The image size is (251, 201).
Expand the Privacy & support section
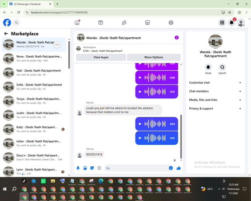tap(215, 109)
